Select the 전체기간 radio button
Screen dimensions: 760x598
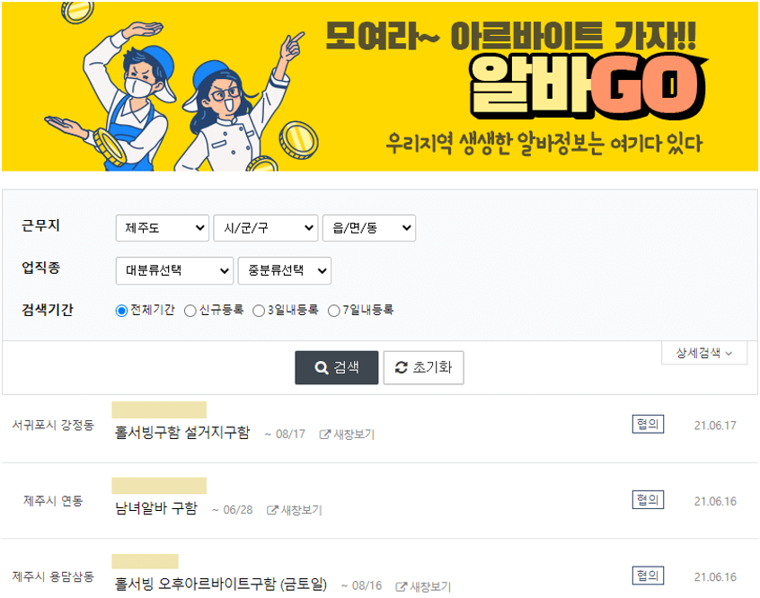click(x=119, y=312)
